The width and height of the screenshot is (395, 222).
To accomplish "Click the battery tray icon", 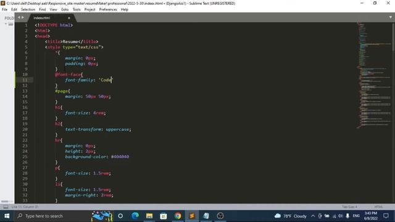I will point(327,216).
